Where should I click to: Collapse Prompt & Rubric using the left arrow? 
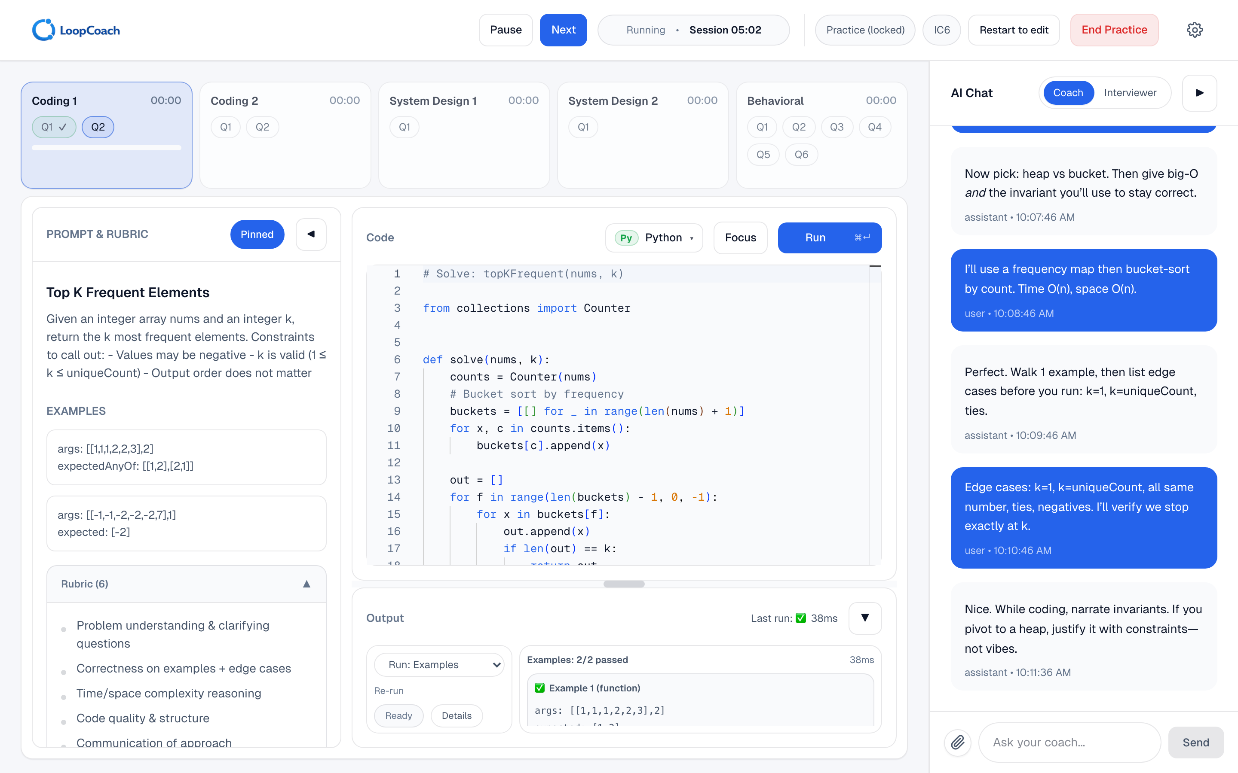311,234
